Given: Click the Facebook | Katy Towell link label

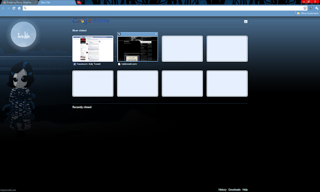Looking at the screenshot, I should point(88,64).
